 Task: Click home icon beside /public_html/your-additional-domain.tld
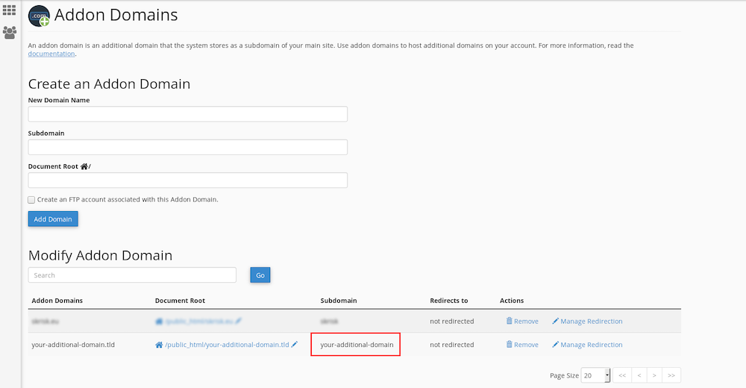tap(159, 345)
